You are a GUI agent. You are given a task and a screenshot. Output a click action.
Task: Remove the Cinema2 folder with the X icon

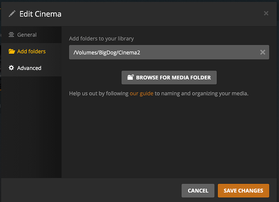point(262,52)
